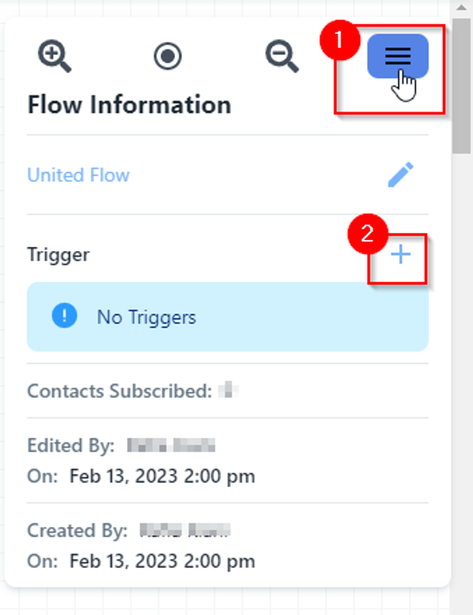
Task: Click the vertical scrollbar thumb
Action: (461, 83)
